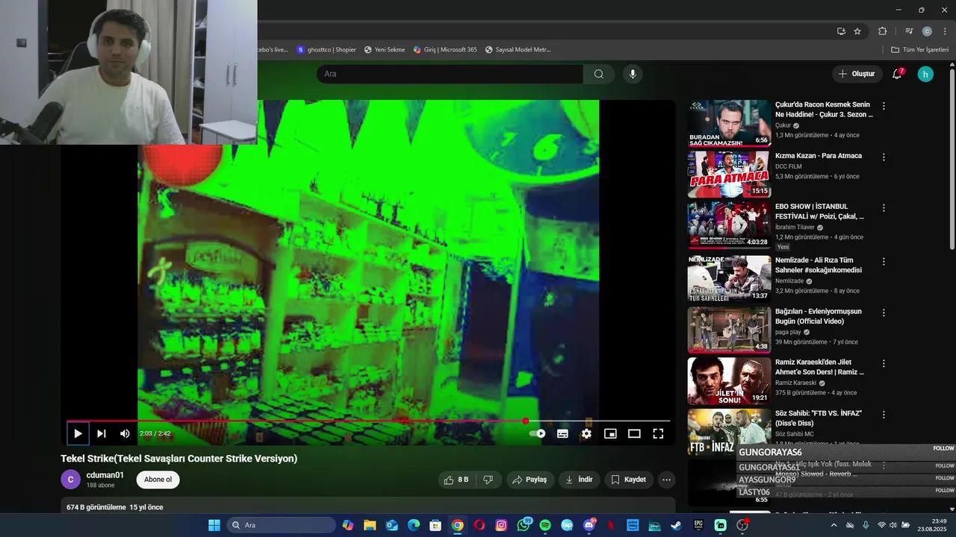The height and width of the screenshot is (537, 956).
Task: Open the EBO SHOW İstanbul Festivali video
Action: [x=819, y=211]
